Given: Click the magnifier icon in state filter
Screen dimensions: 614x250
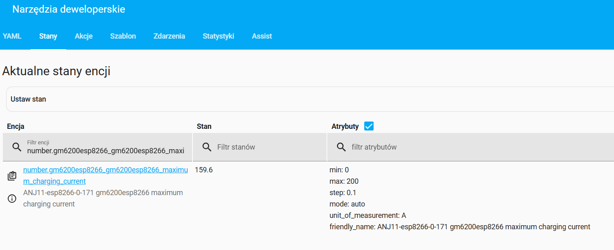Looking at the screenshot, I should (x=207, y=147).
